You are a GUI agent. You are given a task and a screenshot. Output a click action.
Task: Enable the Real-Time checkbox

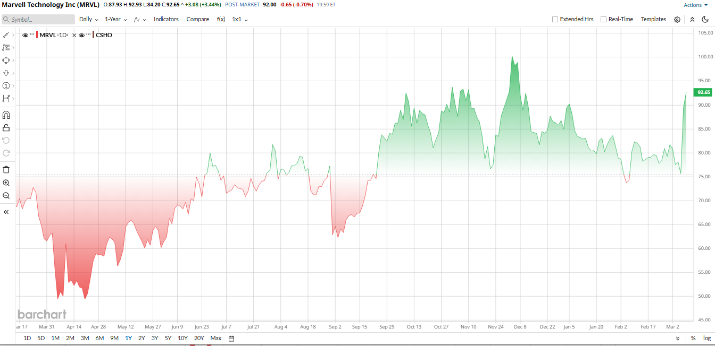point(603,19)
